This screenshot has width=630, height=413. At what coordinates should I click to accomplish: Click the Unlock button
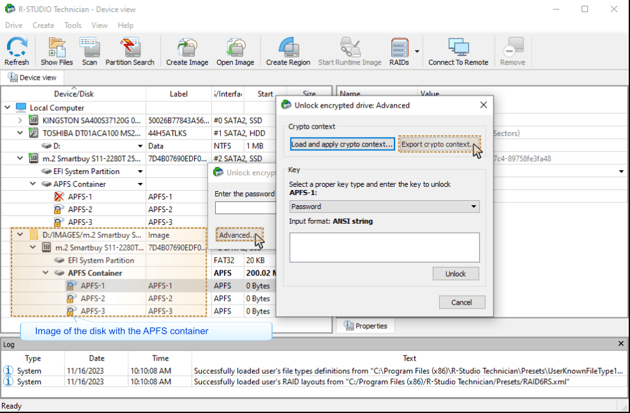tap(456, 273)
